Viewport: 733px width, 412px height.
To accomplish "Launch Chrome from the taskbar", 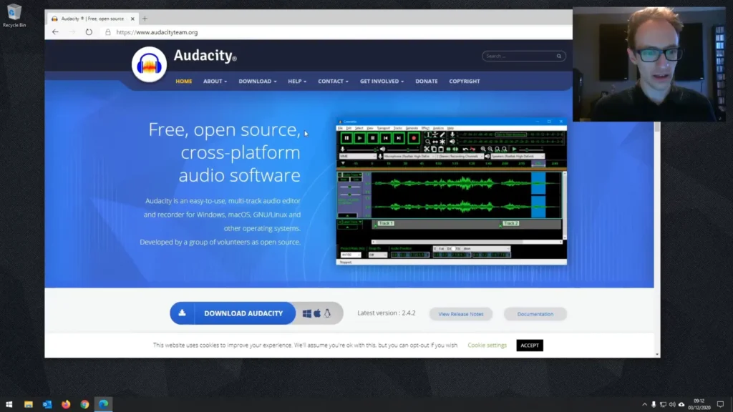I will pyautogui.click(x=84, y=404).
